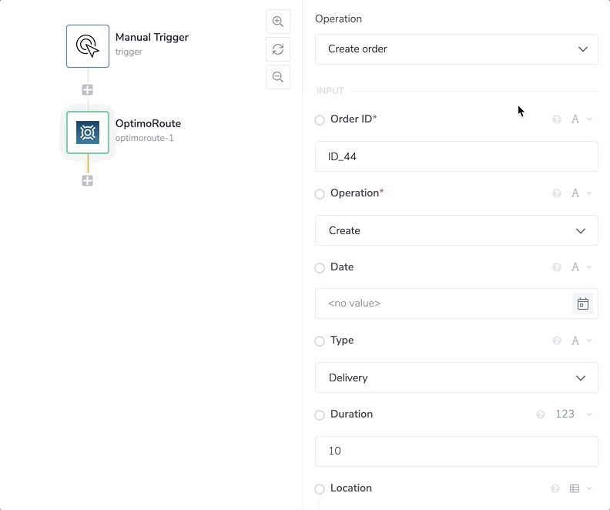This screenshot has width=610, height=510.
Task: Click the zoom in canvas icon
Action: point(278,22)
